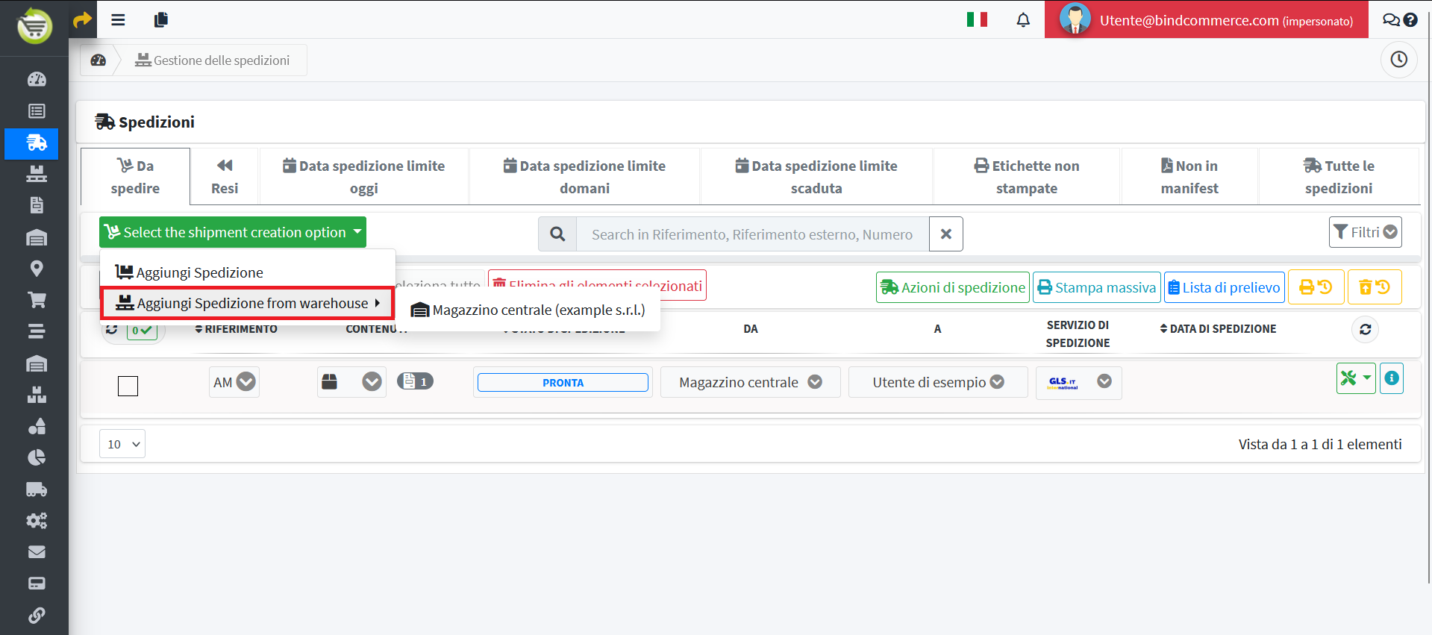Click the refresh icon in table header
This screenshot has width=1432, height=635.
point(1365,329)
